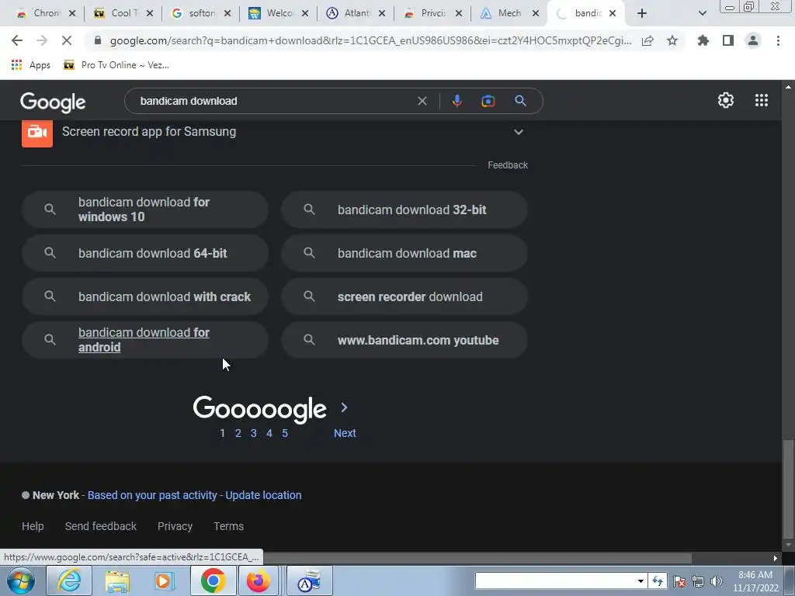The width and height of the screenshot is (795, 596).
Task: Open Firefox from the taskbar
Action: tap(259, 581)
